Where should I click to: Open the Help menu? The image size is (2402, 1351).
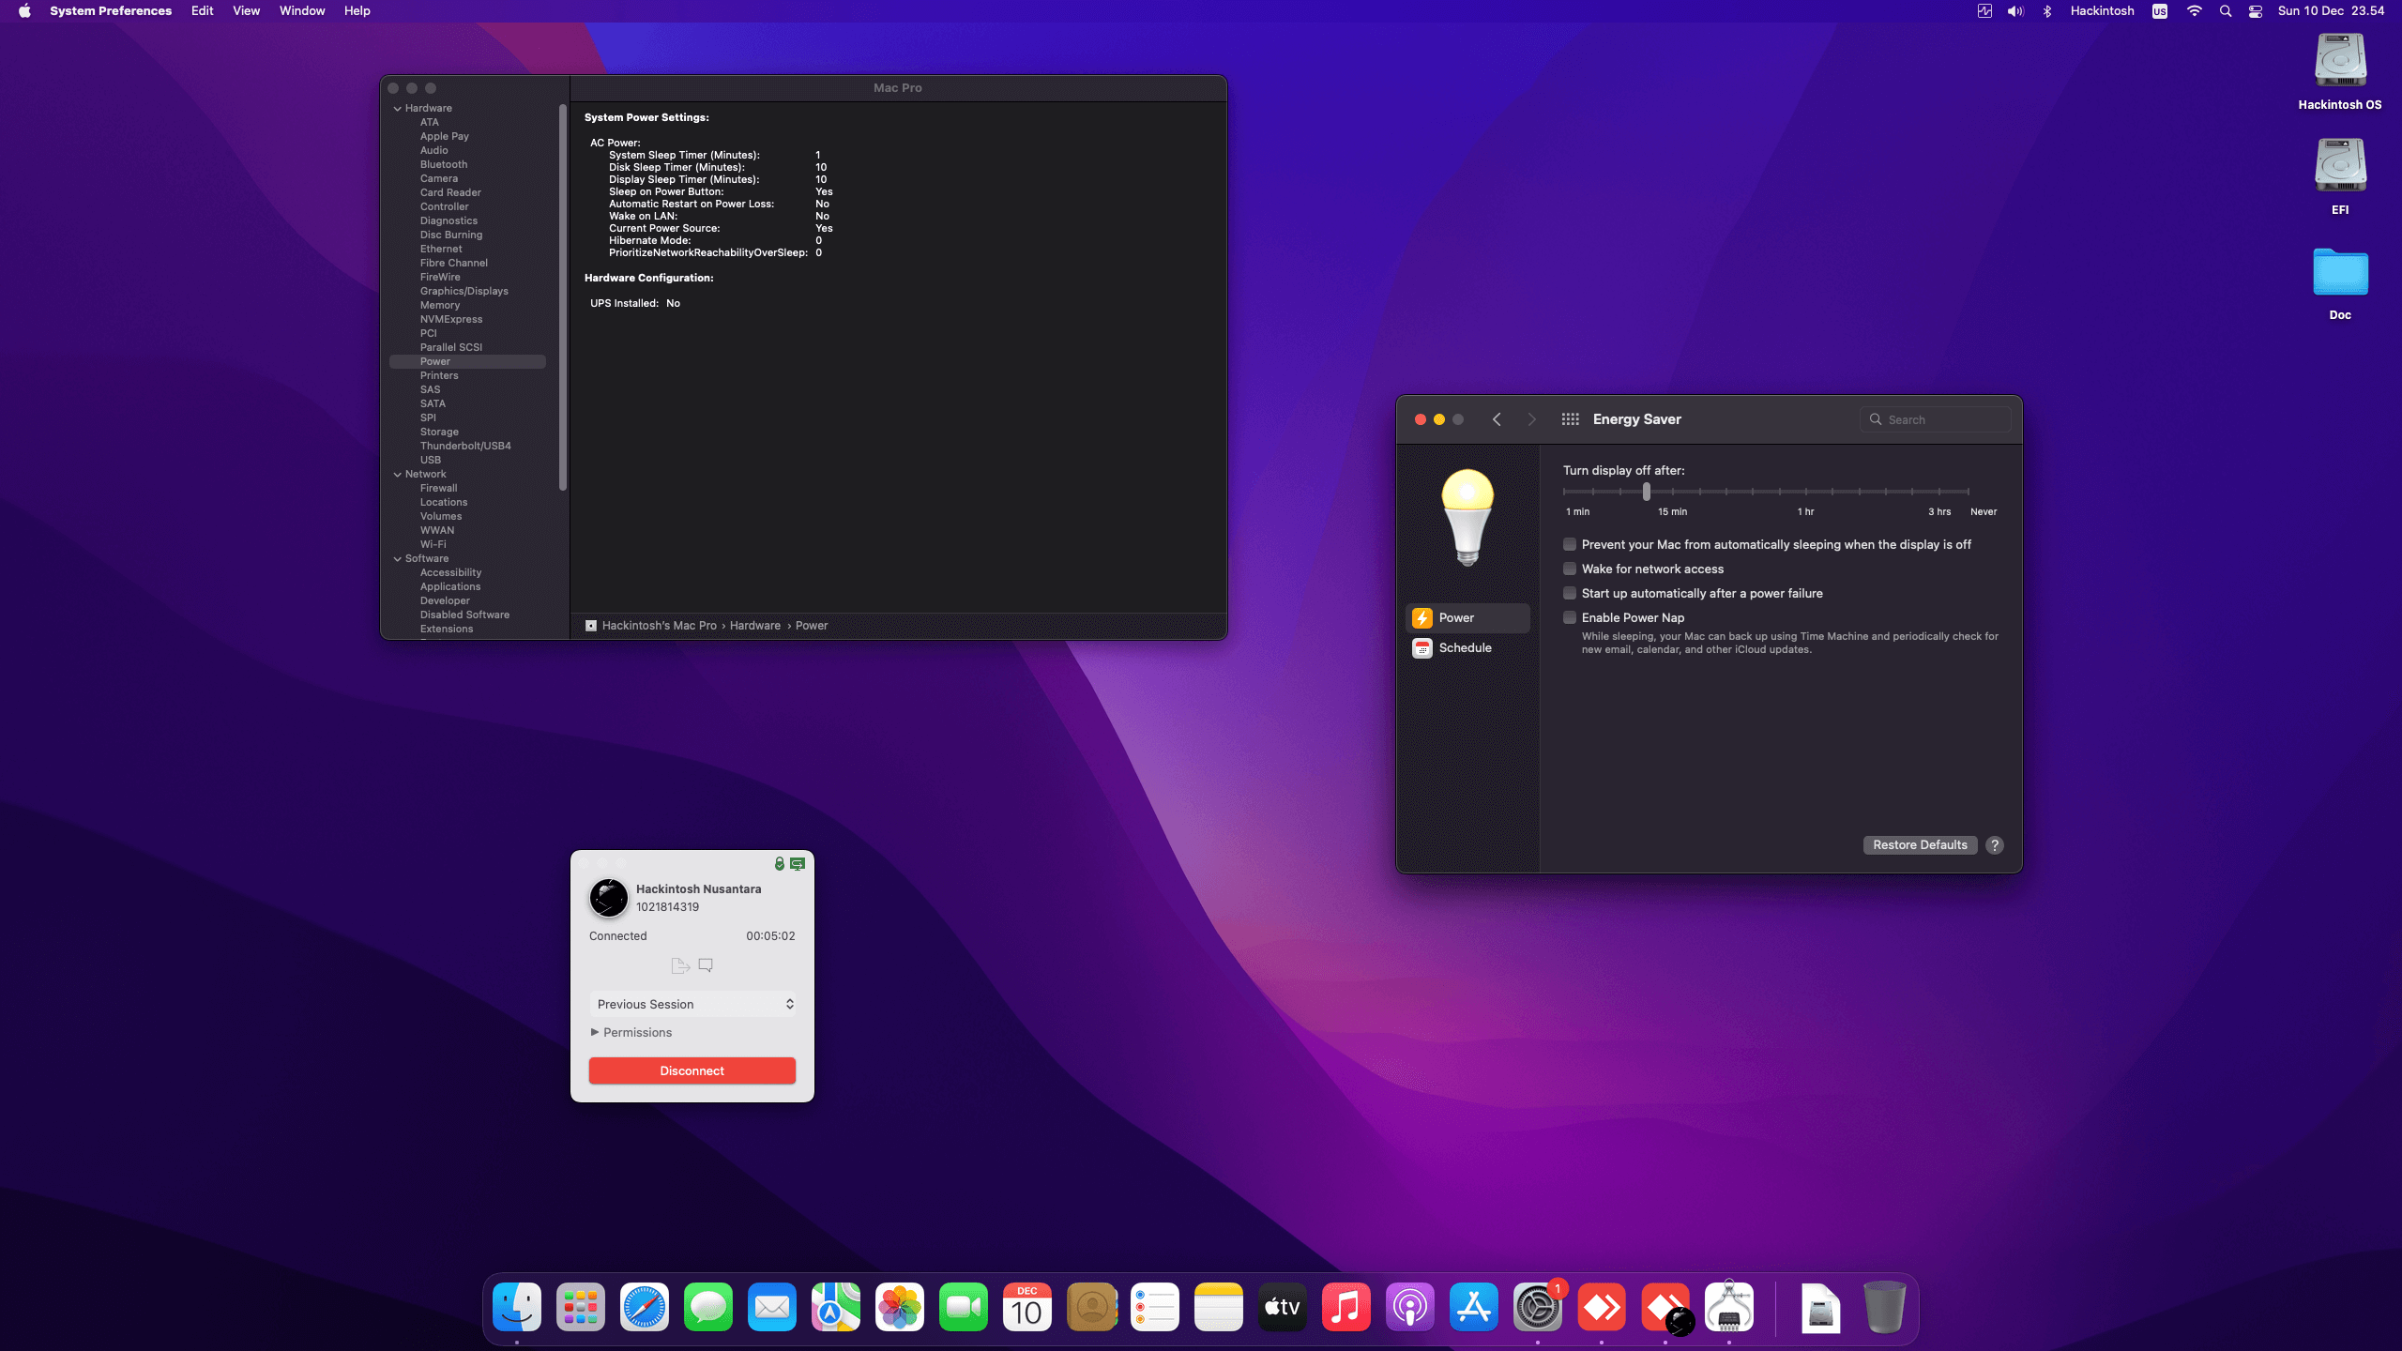pyautogui.click(x=357, y=11)
